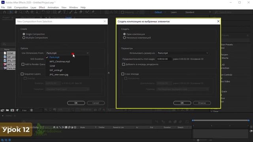Select the Brush tool

[x=71, y=12]
